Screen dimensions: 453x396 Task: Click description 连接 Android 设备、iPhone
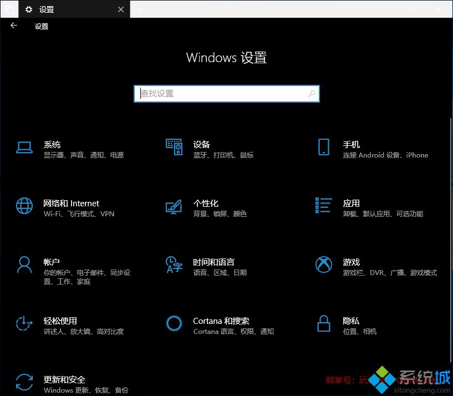385,155
